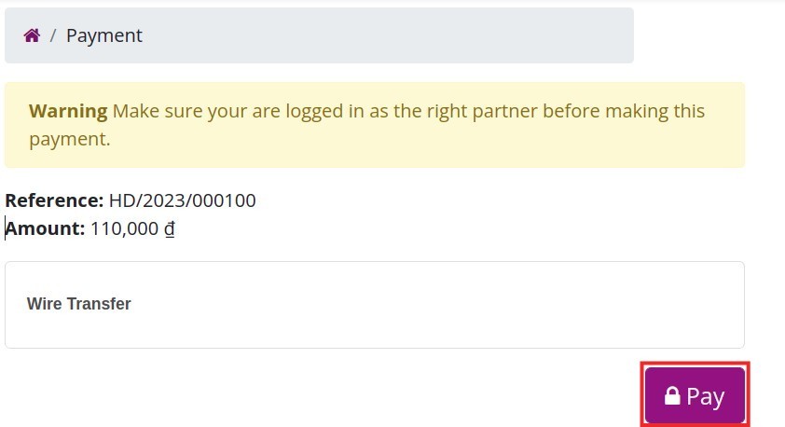Click the word 'Make' in warning message
The image size is (785, 427).
click(136, 111)
